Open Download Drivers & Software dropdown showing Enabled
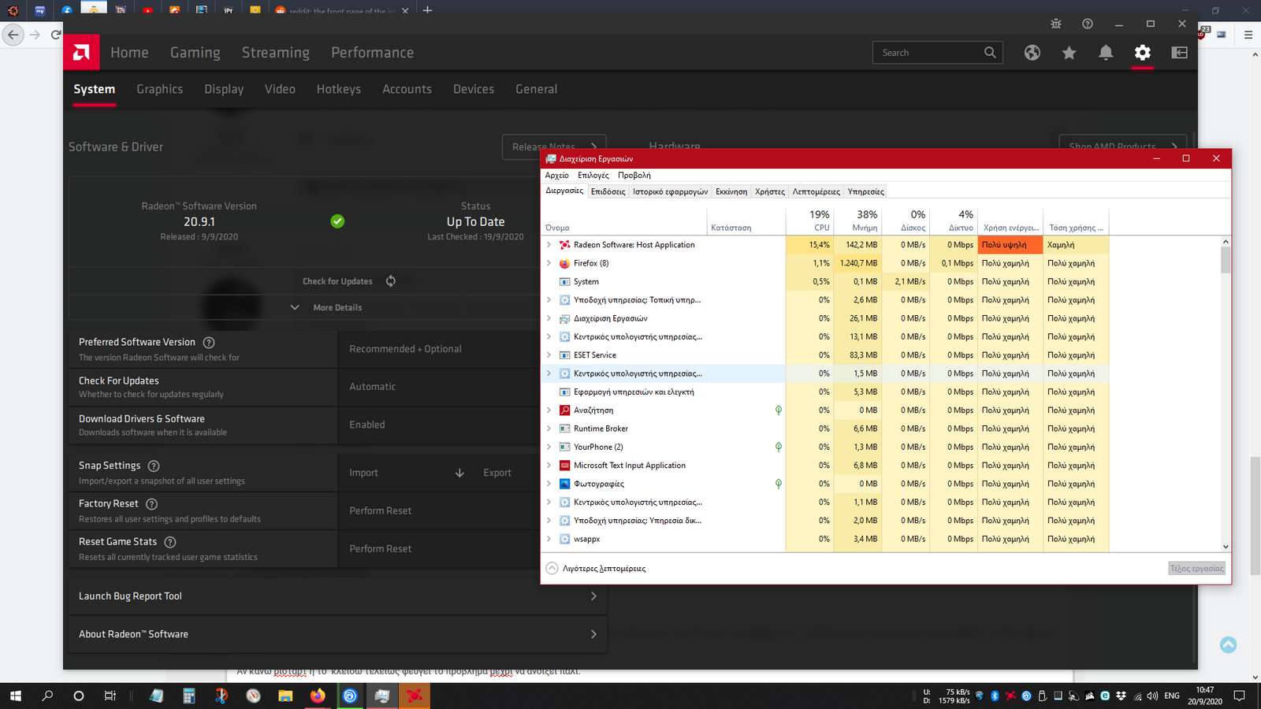This screenshot has height=709, width=1261. [x=439, y=425]
